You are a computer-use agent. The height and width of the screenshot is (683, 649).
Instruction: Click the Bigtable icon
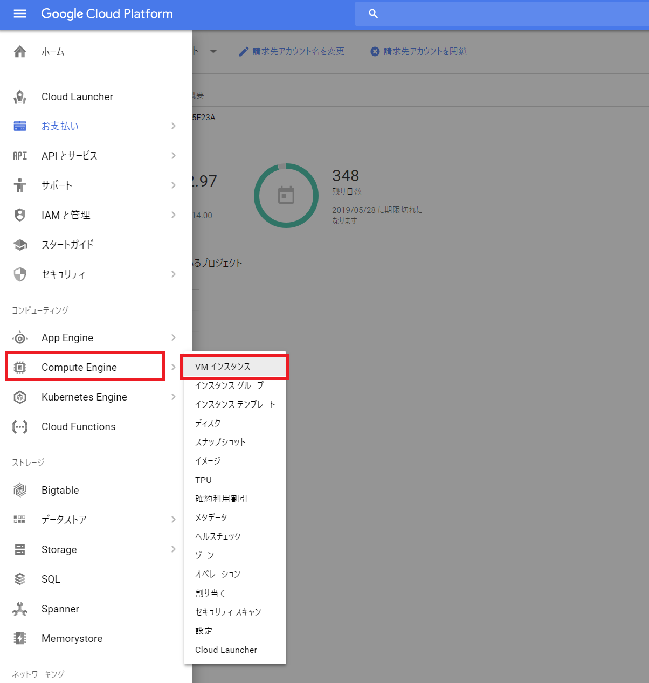[20, 491]
